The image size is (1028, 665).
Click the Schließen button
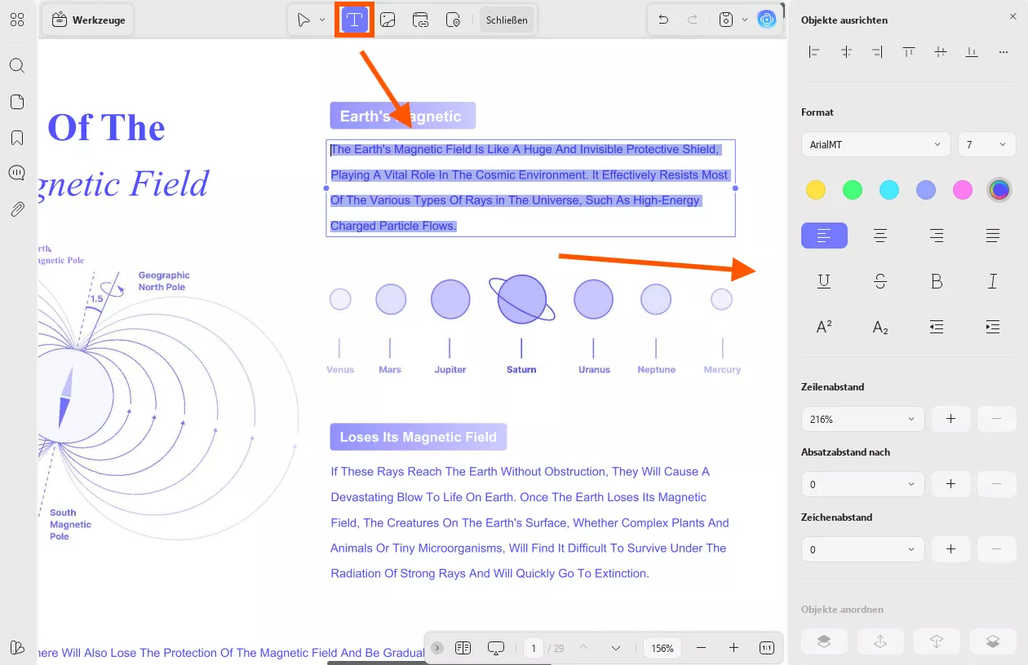tap(507, 20)
